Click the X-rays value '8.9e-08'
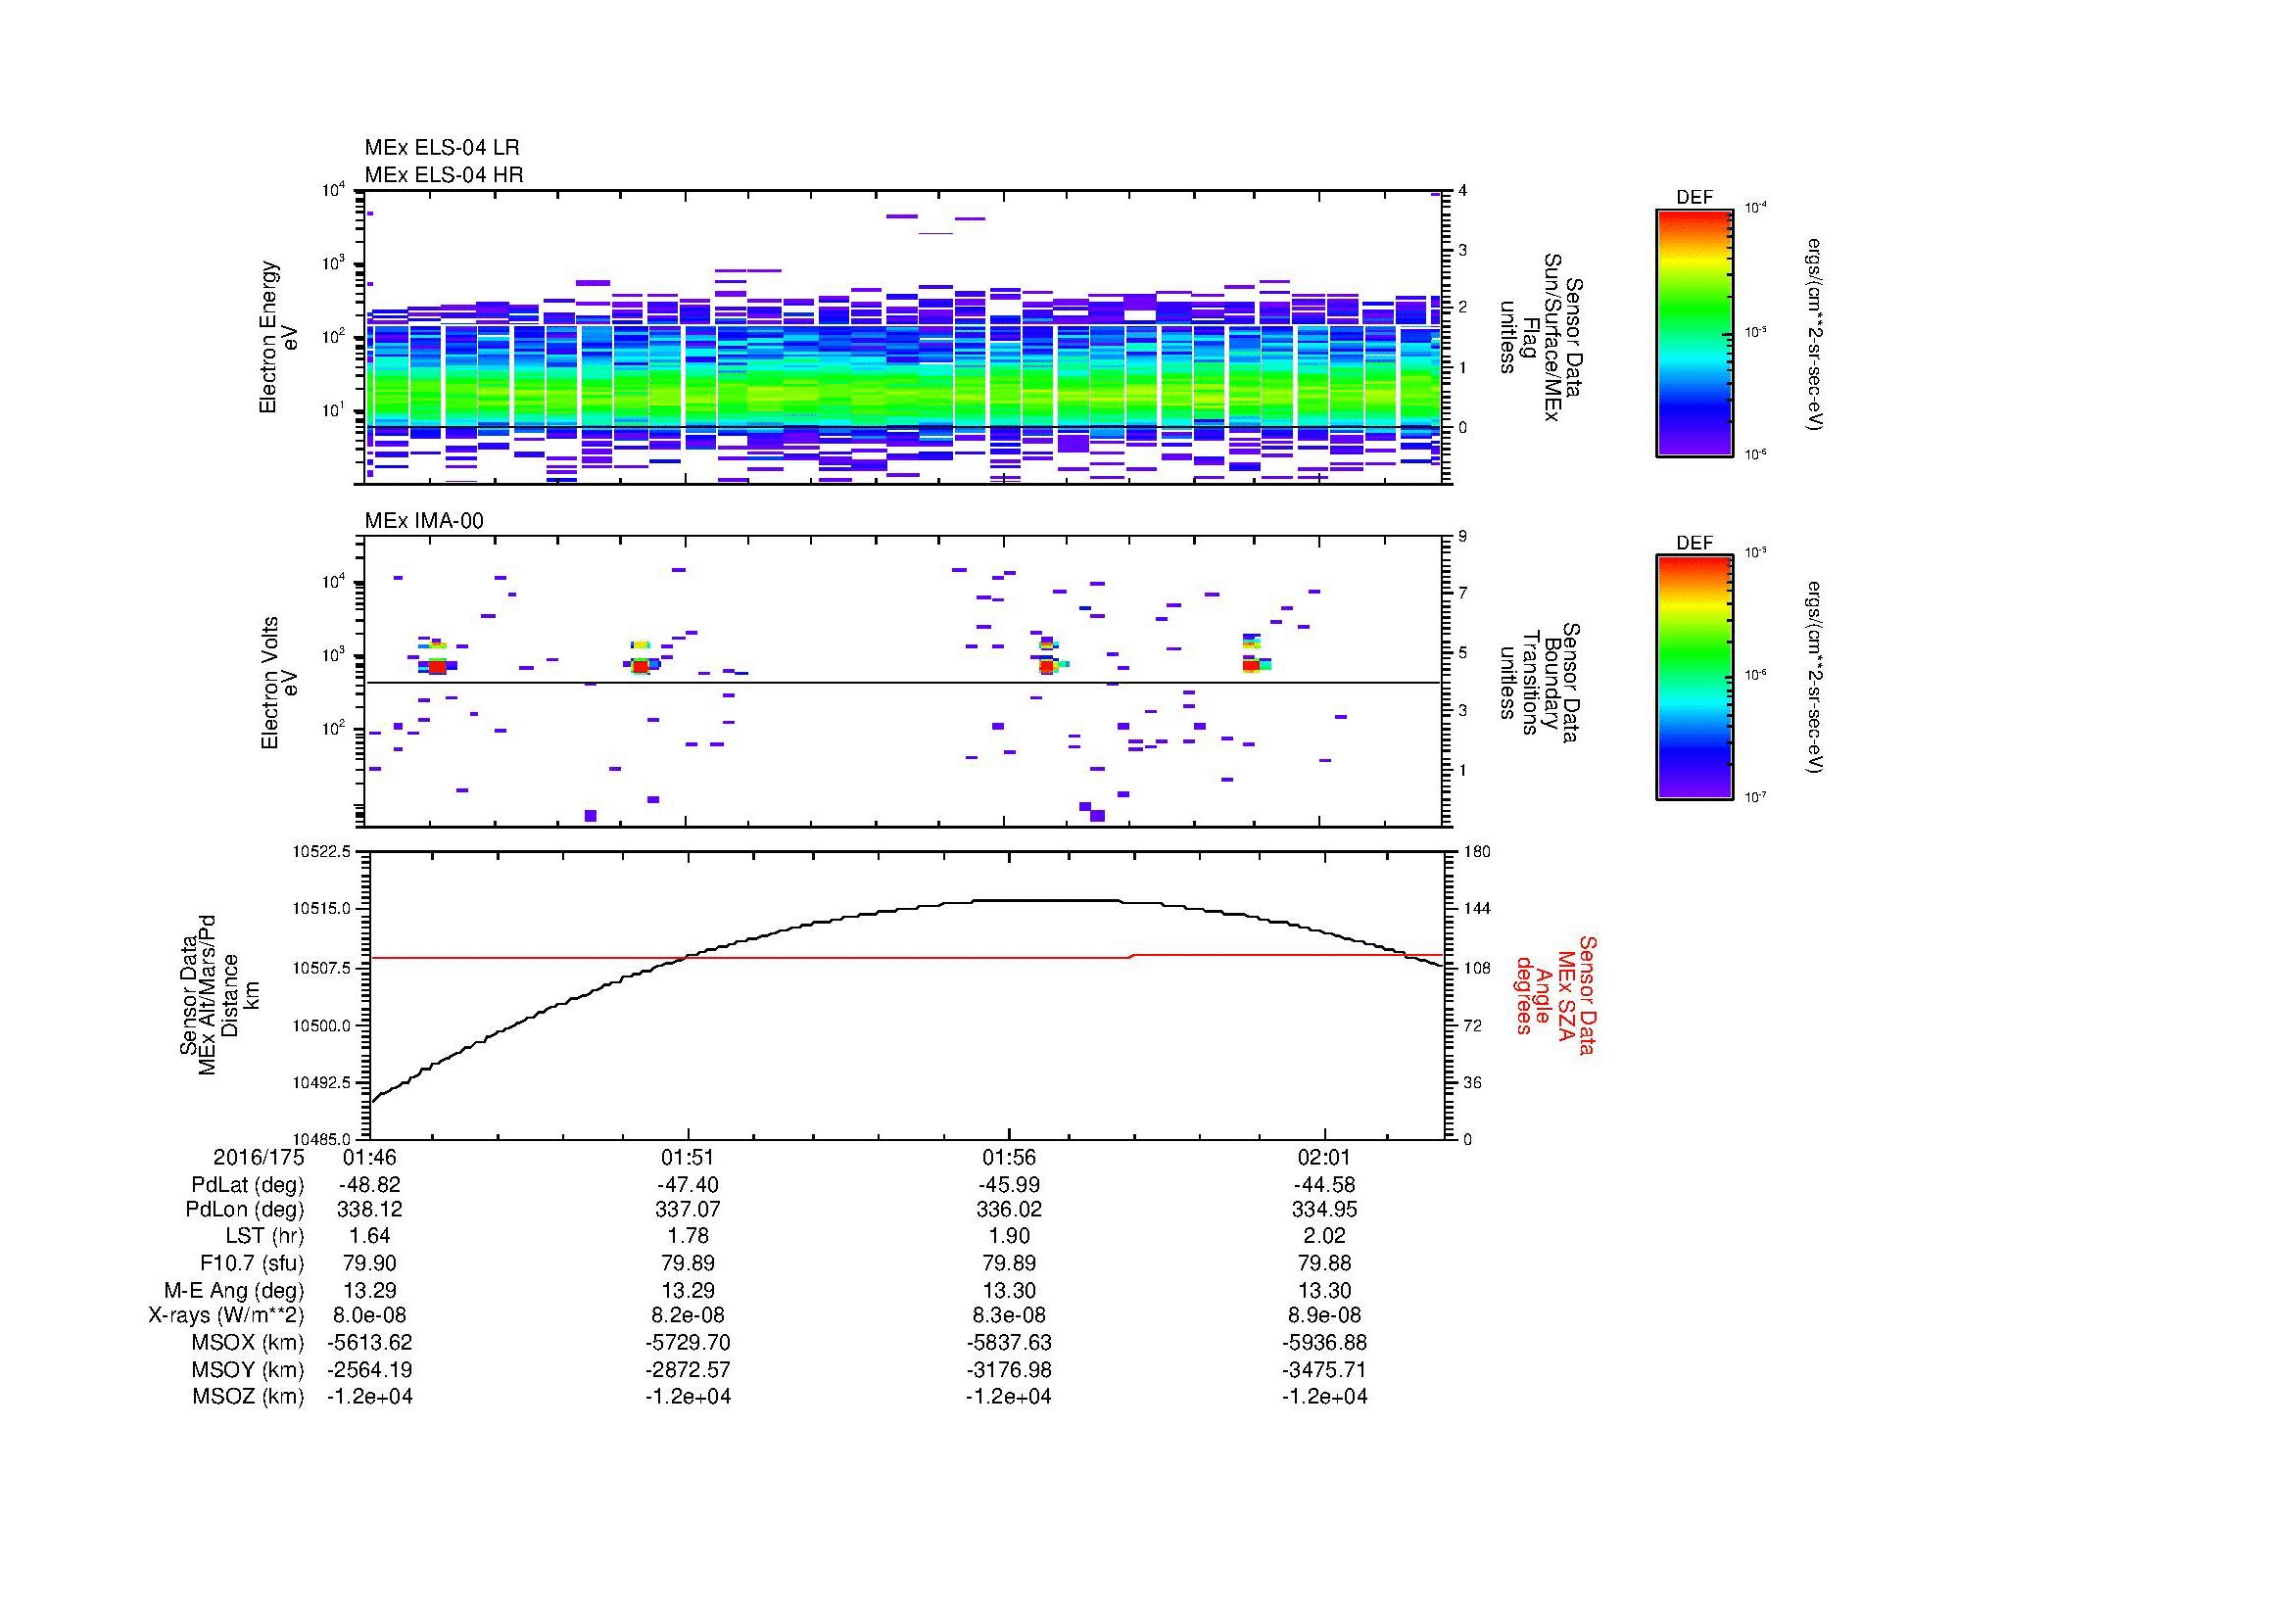 tap(1325, 1315)
